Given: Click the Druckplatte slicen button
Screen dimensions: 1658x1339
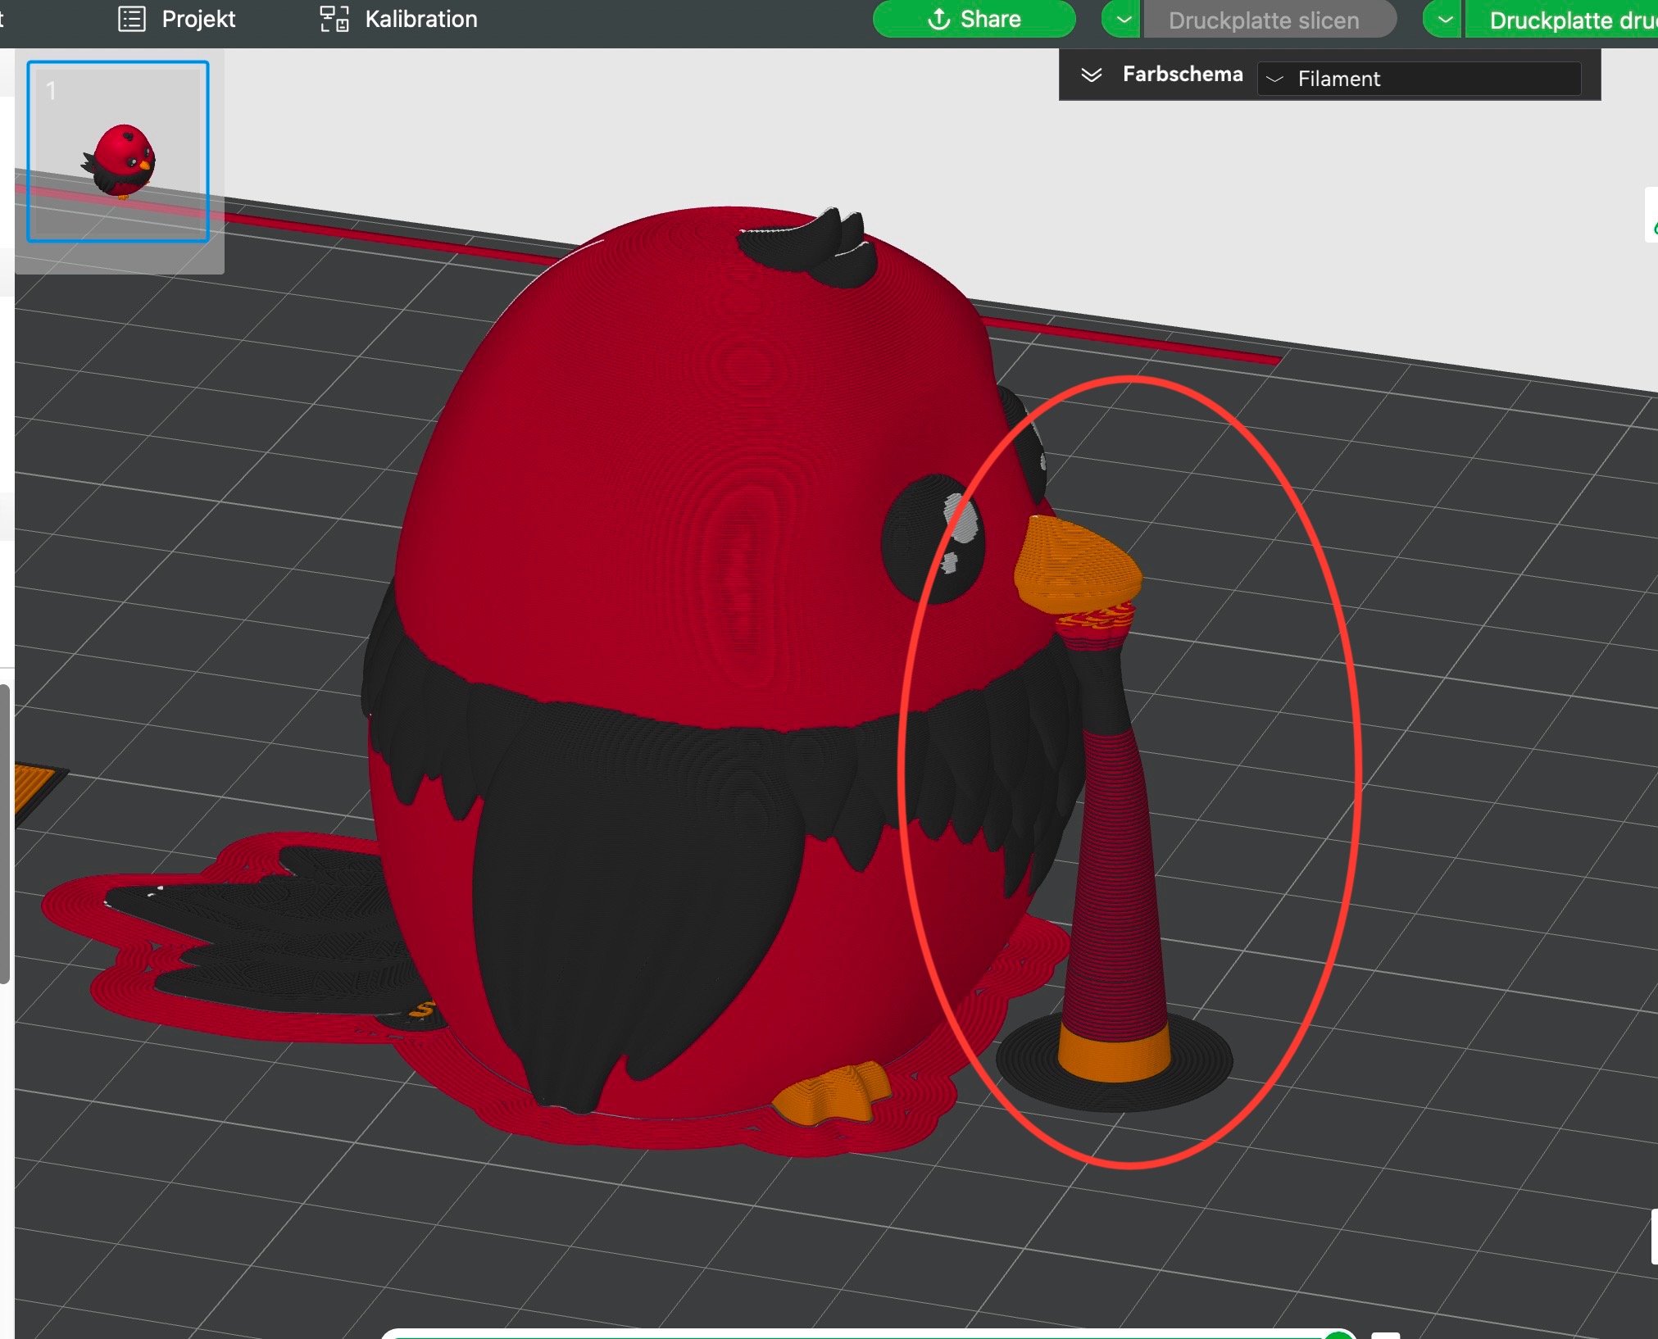Looking at the screenshot, I should [x=1263, y=20].
